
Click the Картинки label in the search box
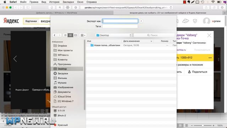31,21
